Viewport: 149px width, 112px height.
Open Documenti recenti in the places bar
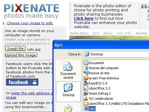(x=68, y=70)
